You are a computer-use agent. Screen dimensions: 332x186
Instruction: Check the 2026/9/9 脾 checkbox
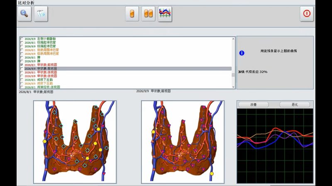tap(22, 61)
